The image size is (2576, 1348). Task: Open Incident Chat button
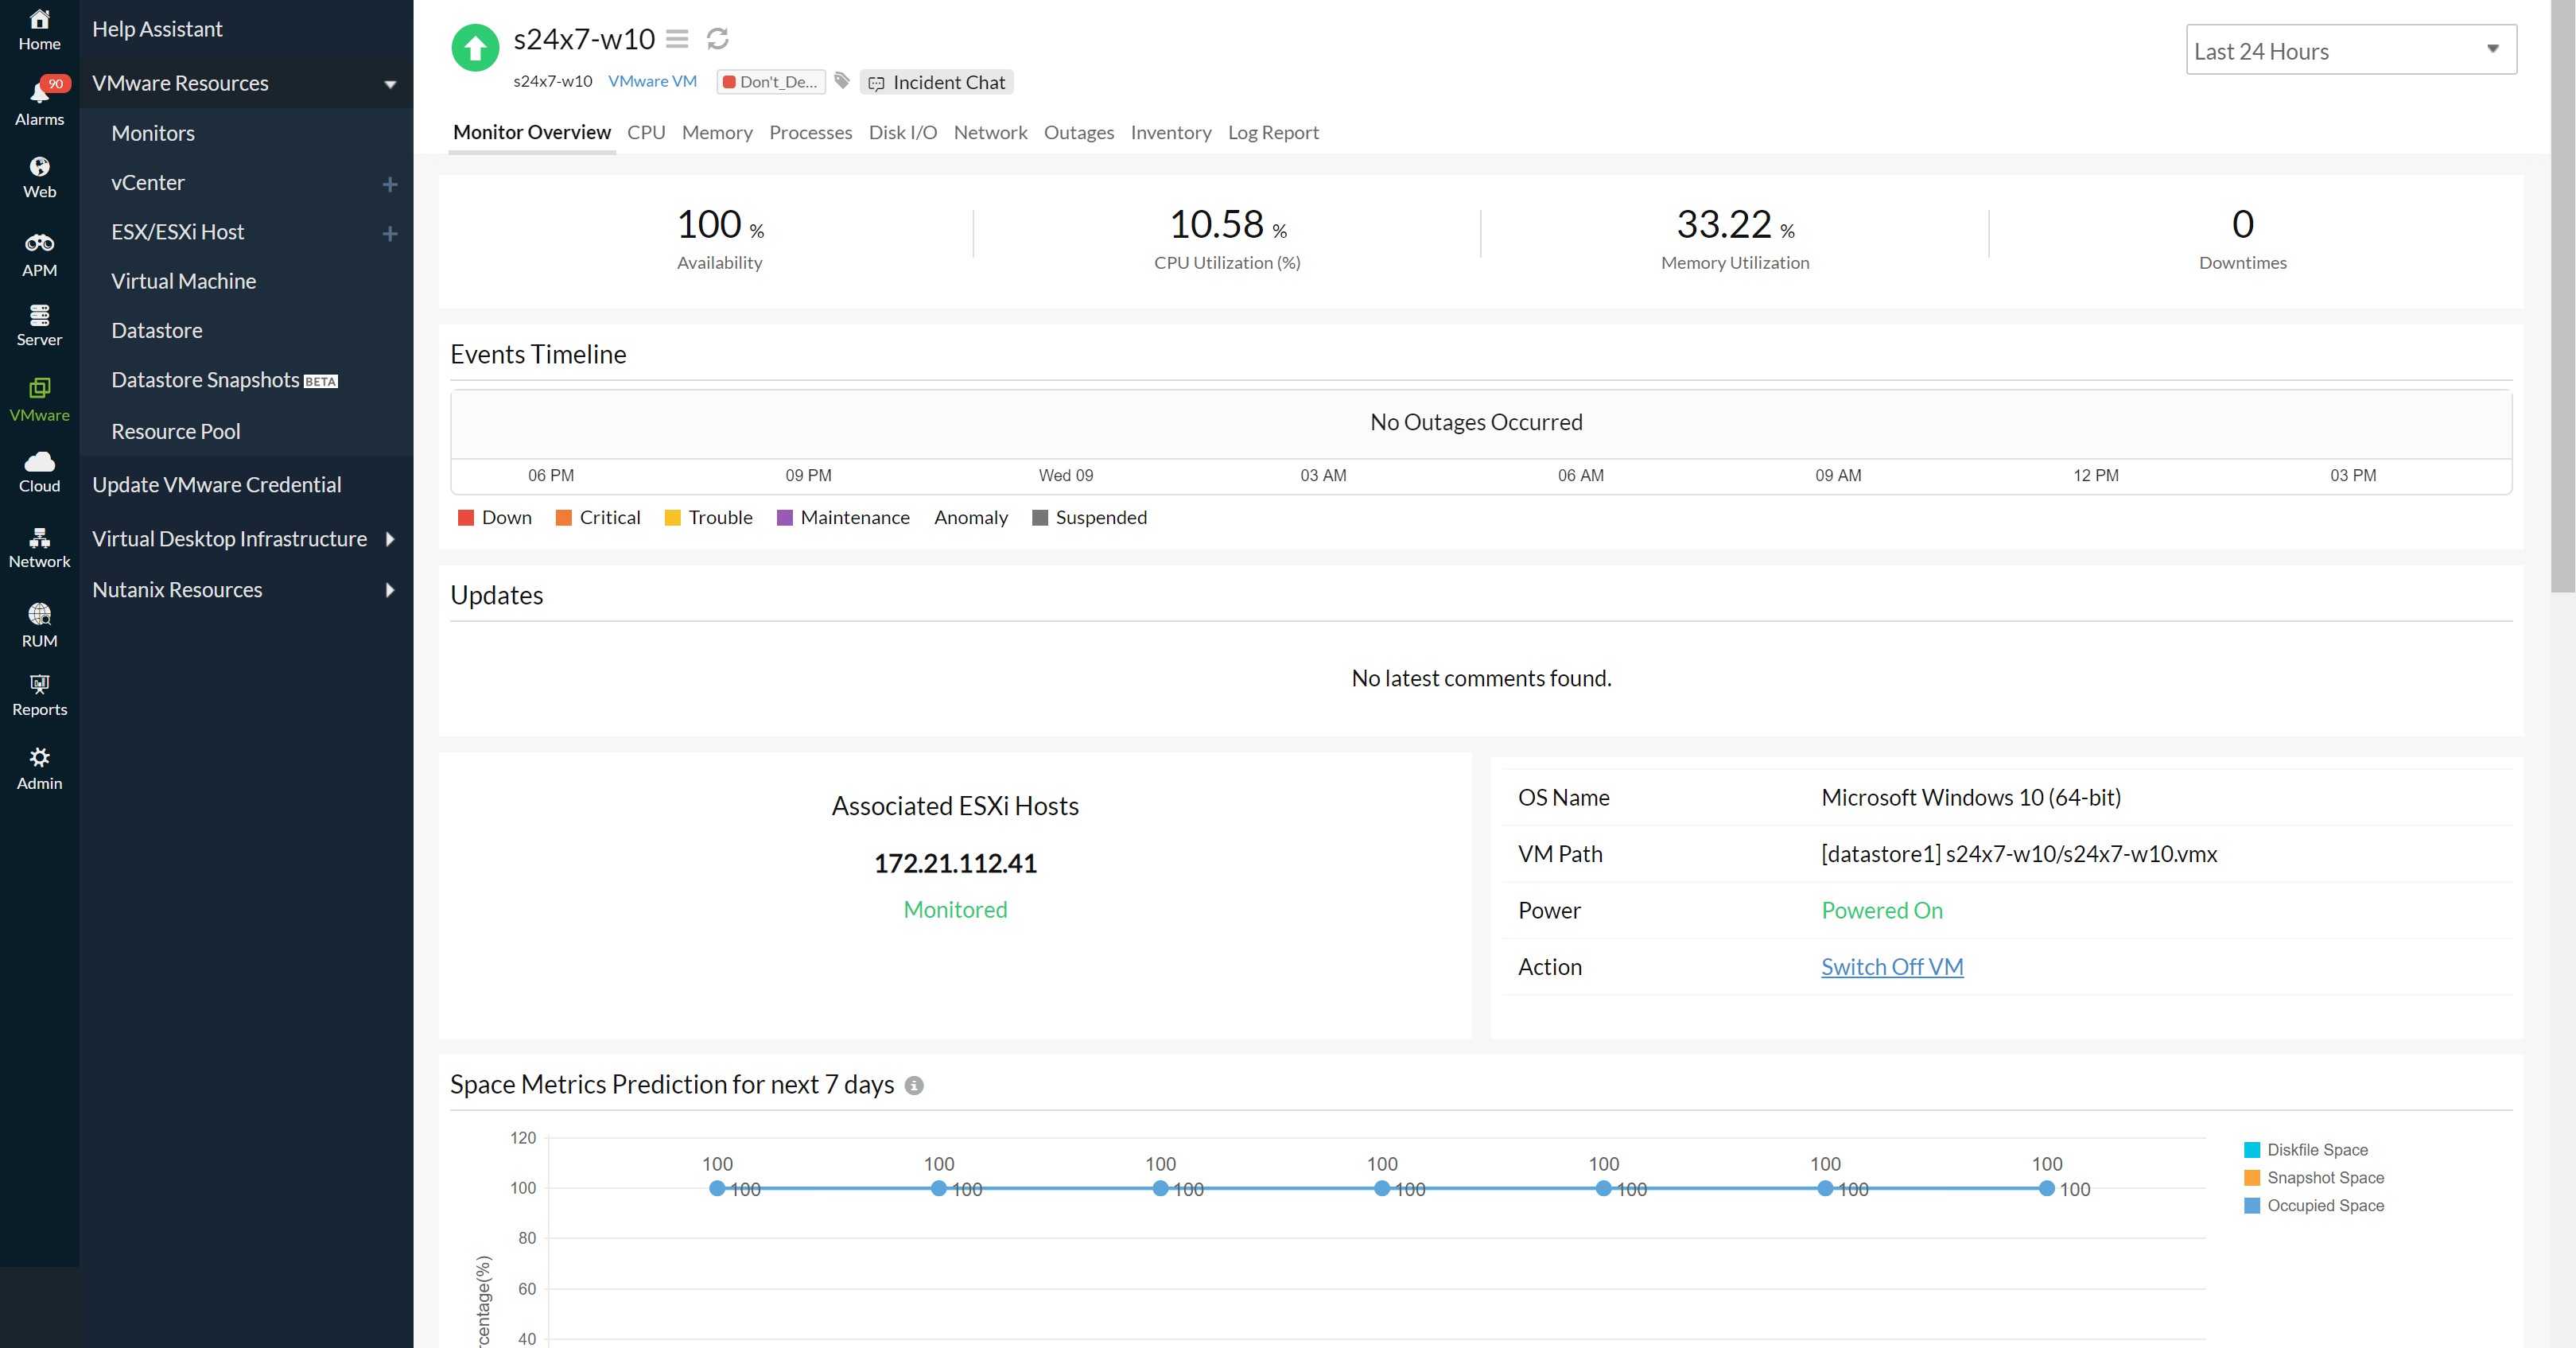(936, 82)
